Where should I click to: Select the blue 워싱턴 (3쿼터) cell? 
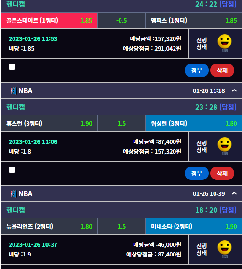coord(194,123)
